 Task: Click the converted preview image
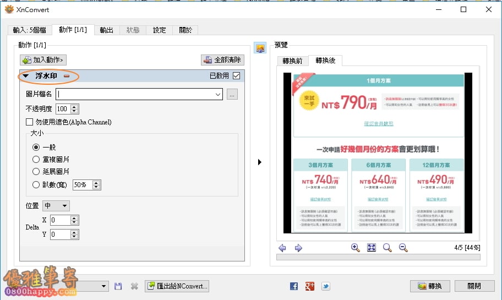[378, 153]
